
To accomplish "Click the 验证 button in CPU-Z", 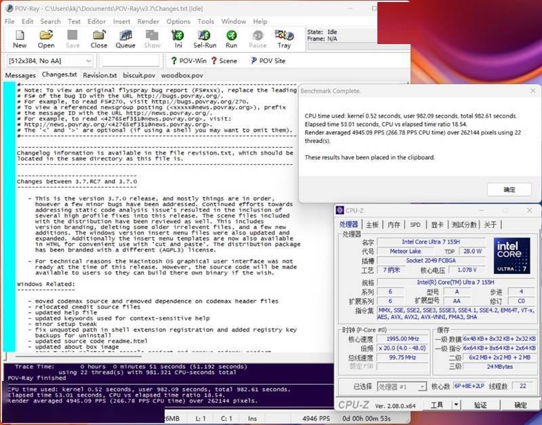I will tap(480, 405).
